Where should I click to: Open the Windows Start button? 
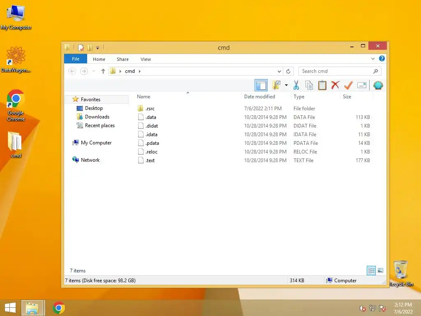click(10, 308)
